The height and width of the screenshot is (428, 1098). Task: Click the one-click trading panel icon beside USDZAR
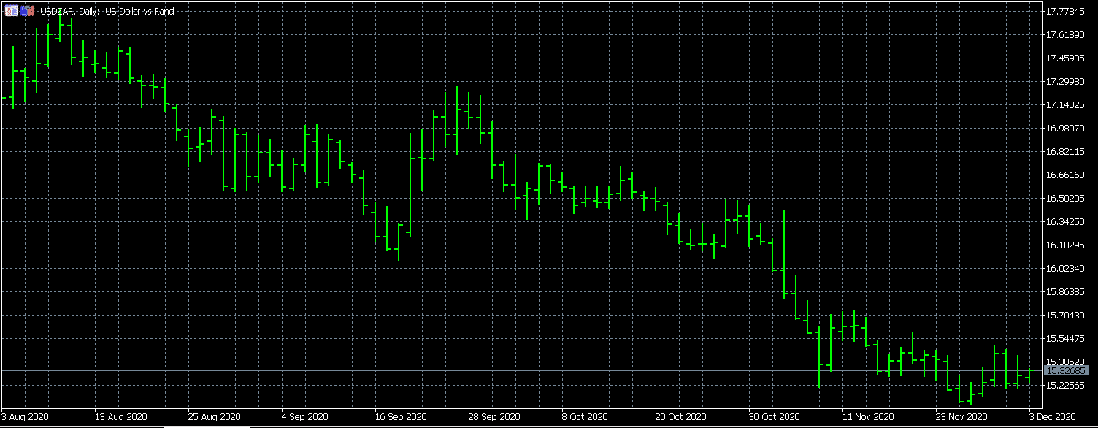11,11
